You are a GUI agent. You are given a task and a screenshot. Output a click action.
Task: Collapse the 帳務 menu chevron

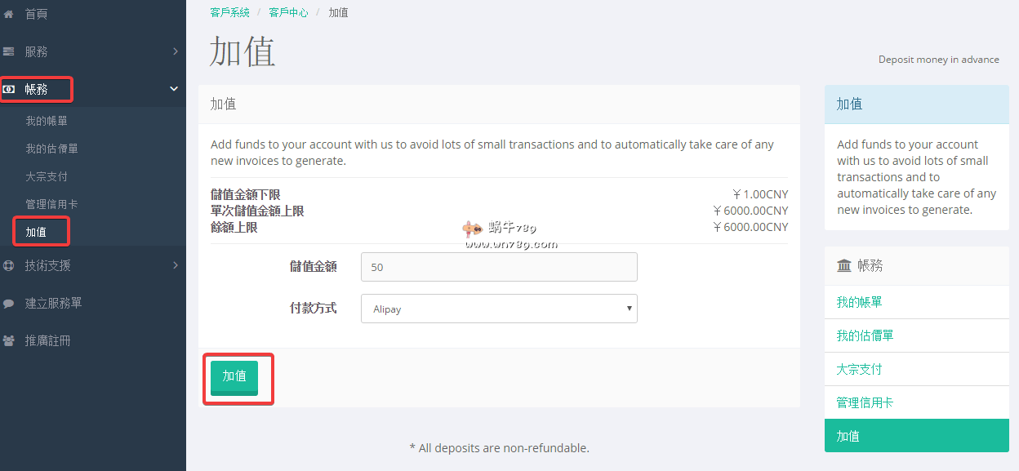(174, 89)
